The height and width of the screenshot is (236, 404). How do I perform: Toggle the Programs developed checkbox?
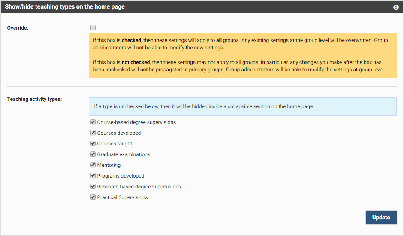coord(93,176)
